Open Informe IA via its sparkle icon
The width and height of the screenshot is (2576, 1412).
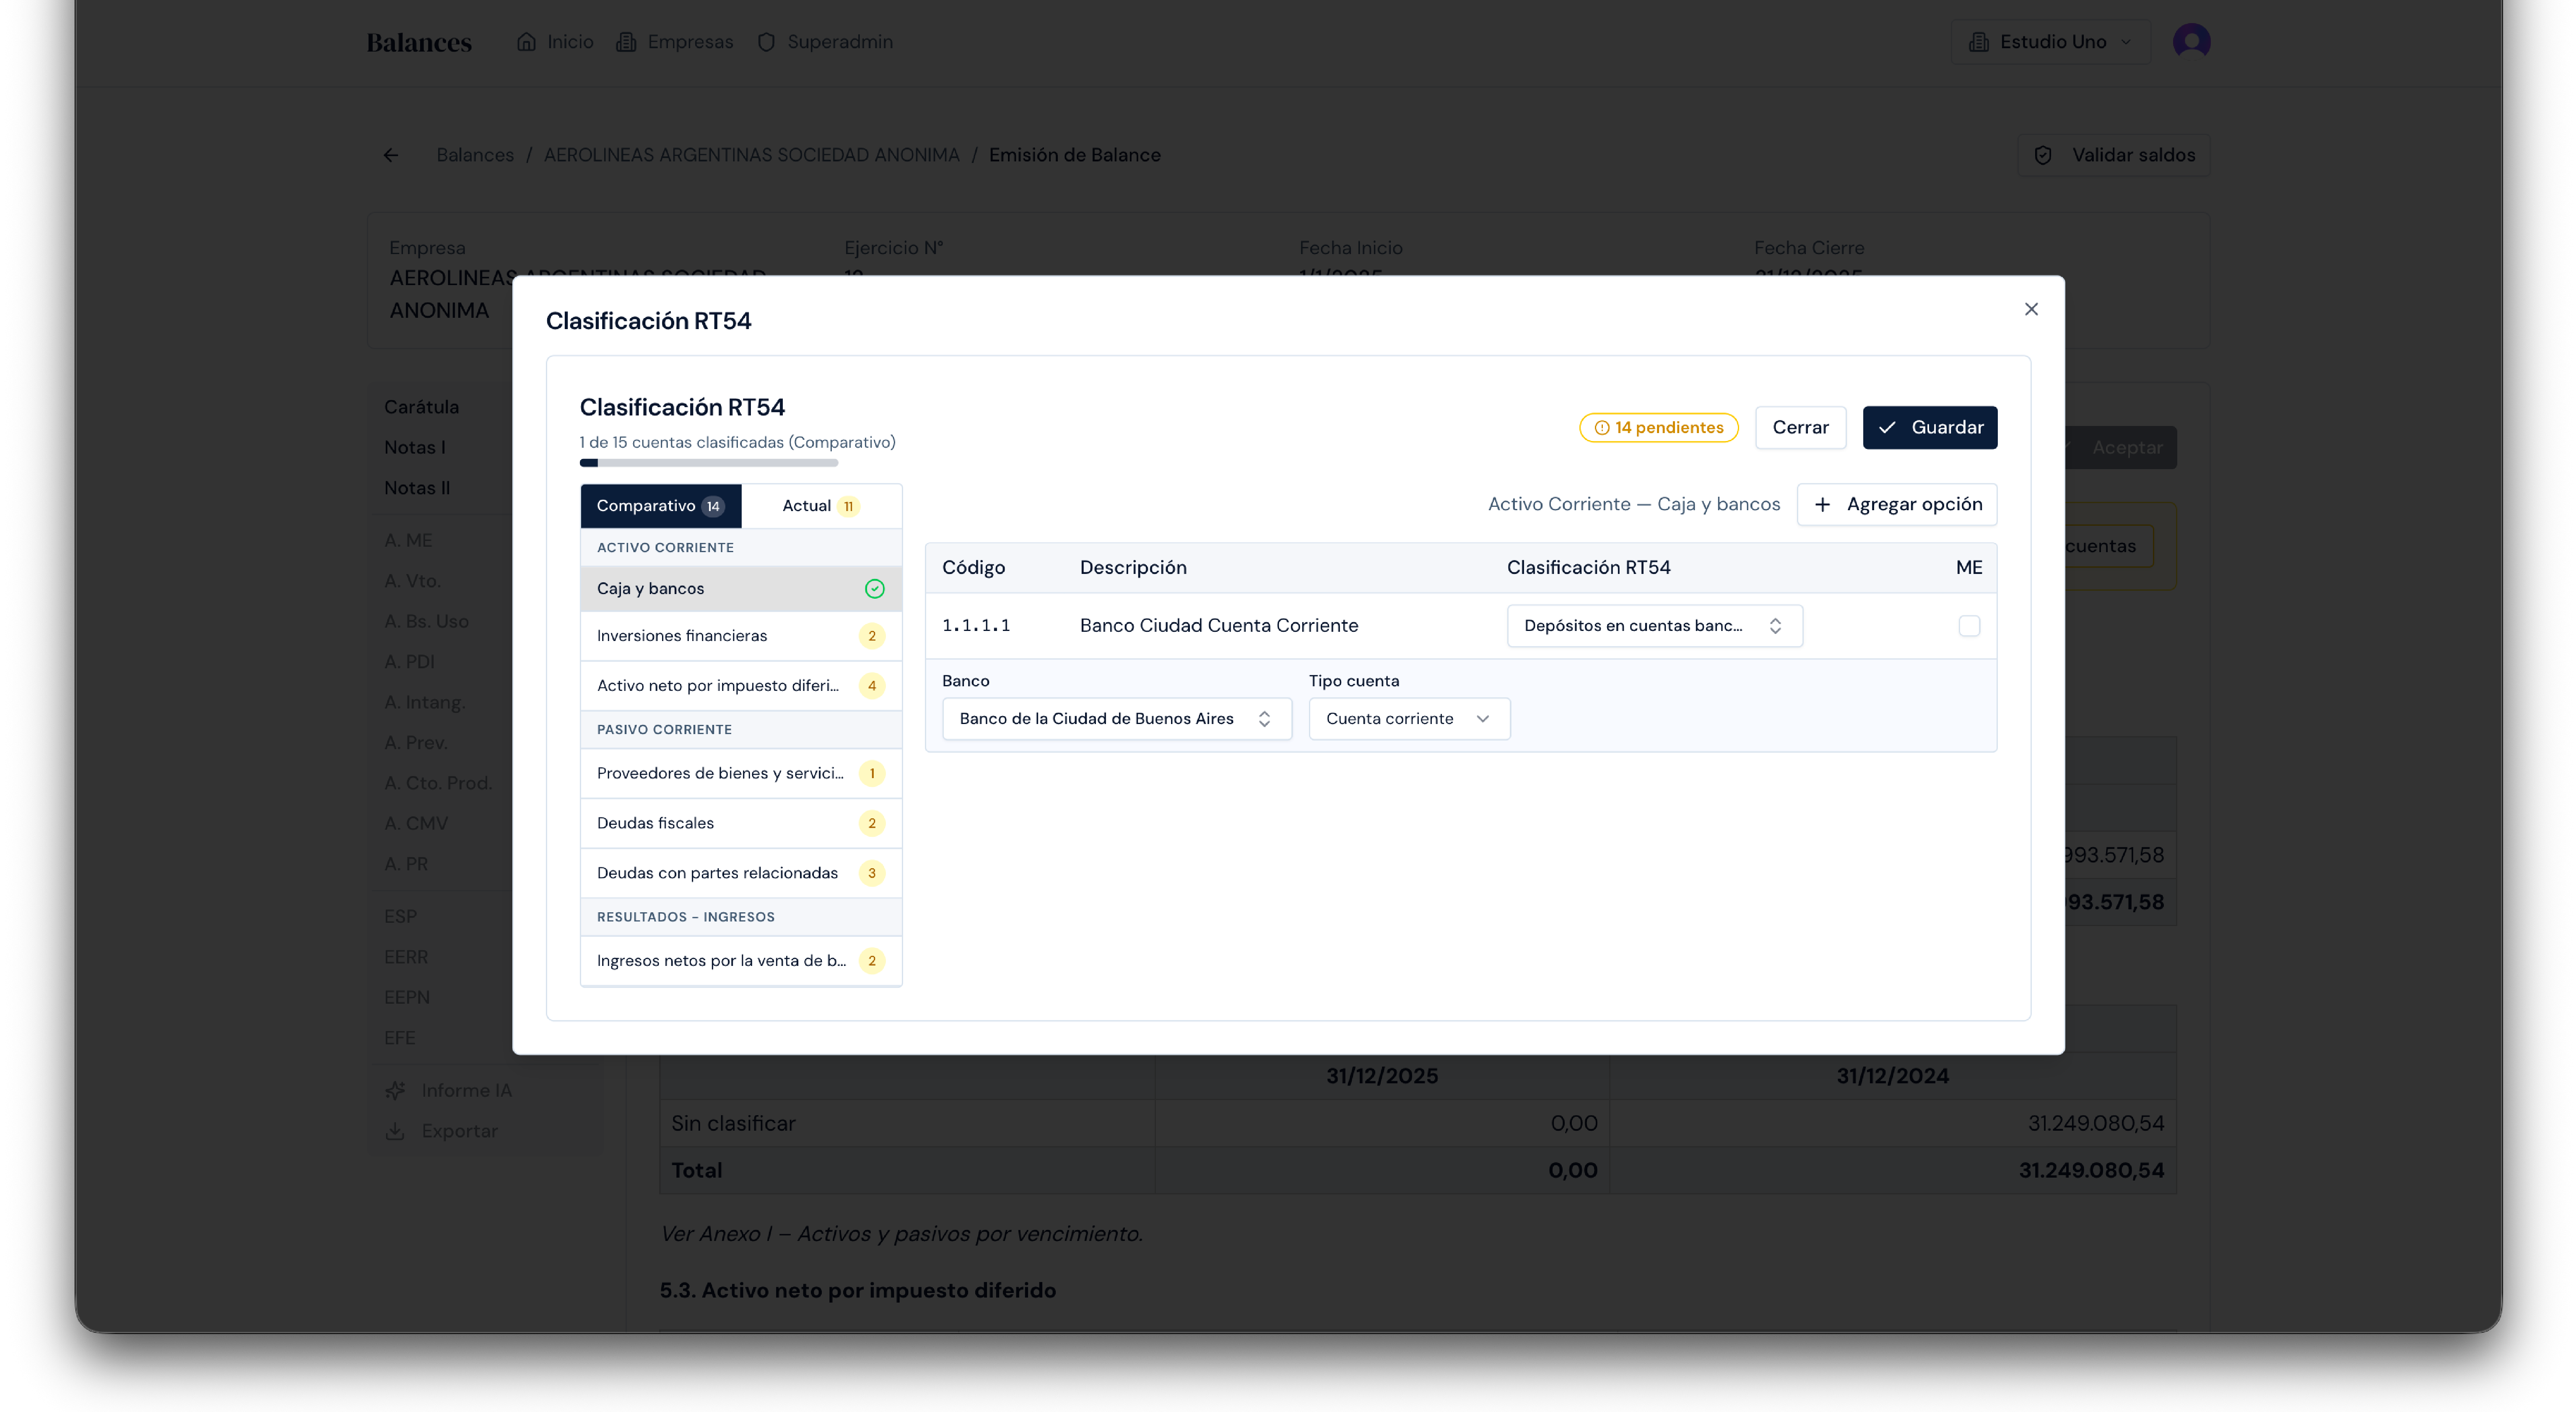pyautogui.click(x=396, y=1090)
